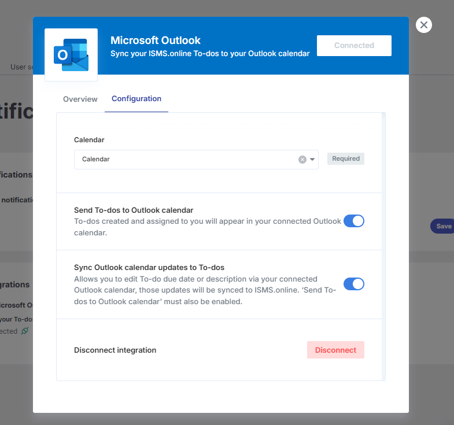Click the configuration panel scrollbar
The height and width of the screenshot is (425, 454).
pos(383,246)
